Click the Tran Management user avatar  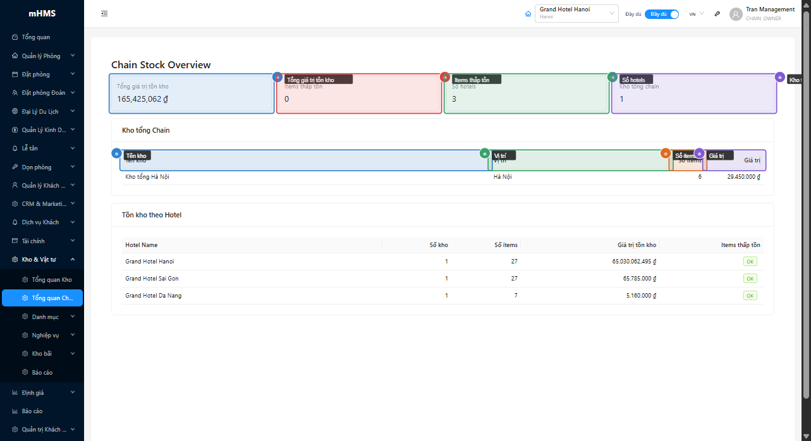pos(736,14)
